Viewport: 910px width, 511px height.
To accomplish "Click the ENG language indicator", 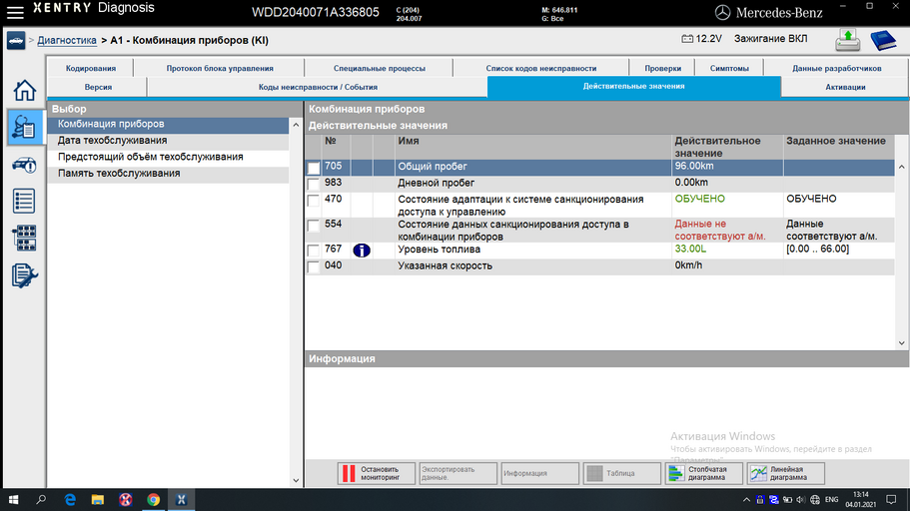I will click(x=831, y=499).
